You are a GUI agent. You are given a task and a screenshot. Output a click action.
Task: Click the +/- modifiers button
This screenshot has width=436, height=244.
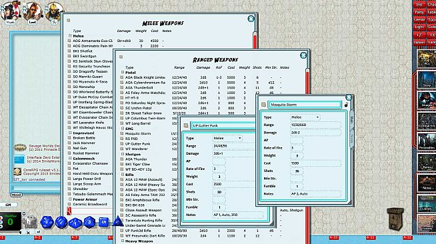click(x=419, y=35)
